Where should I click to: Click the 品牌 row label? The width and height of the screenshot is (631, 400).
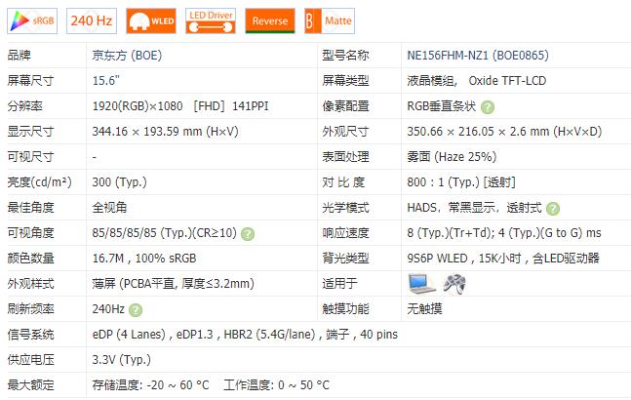pos(19,56)
